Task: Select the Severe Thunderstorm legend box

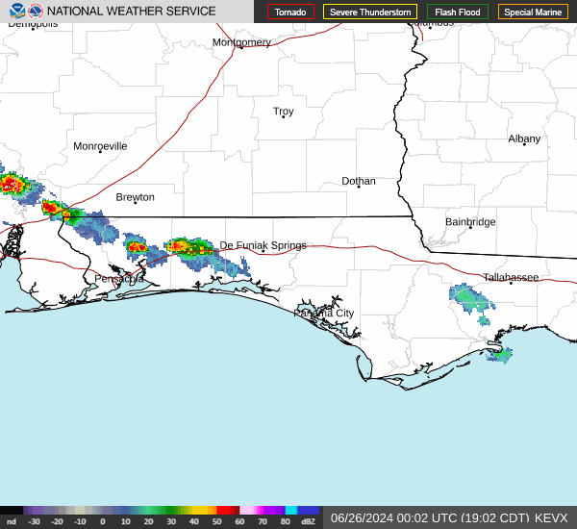Action: pyautogui.click(x=369, y=13)
